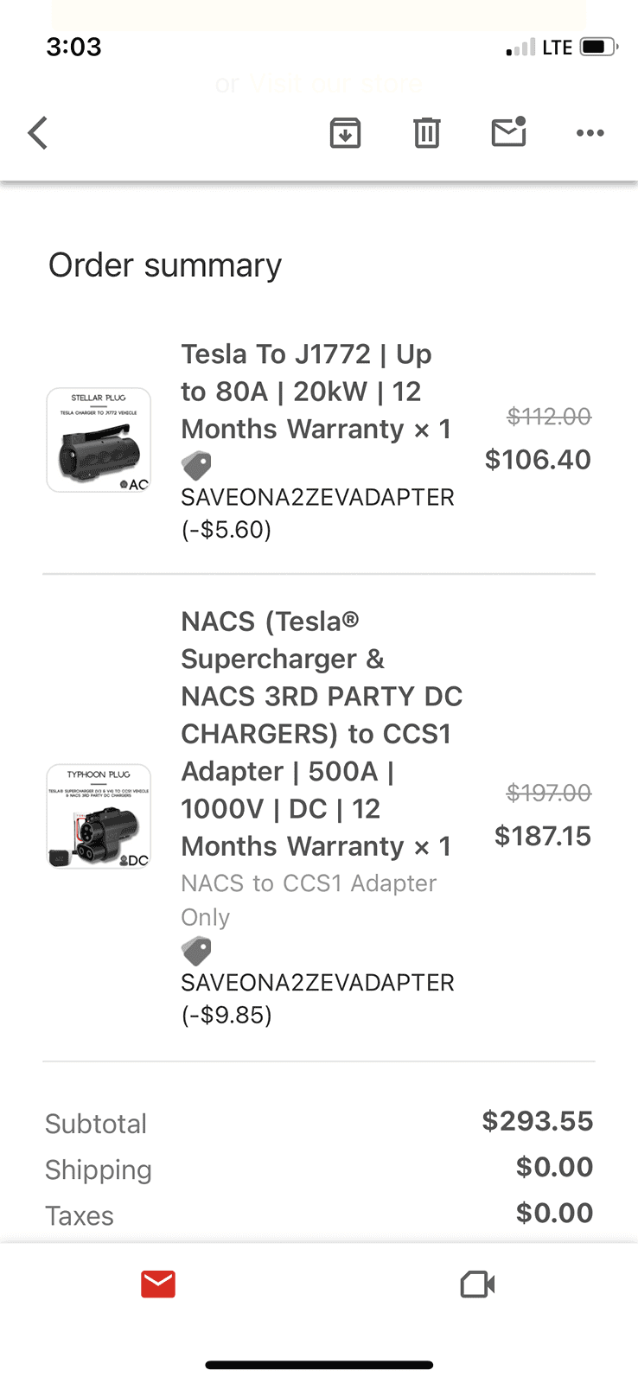This screenshot has width=638, height=1383.
Task: Tap the NACS to CCS1 adapter thumbnail
Action: click(99, 816)
